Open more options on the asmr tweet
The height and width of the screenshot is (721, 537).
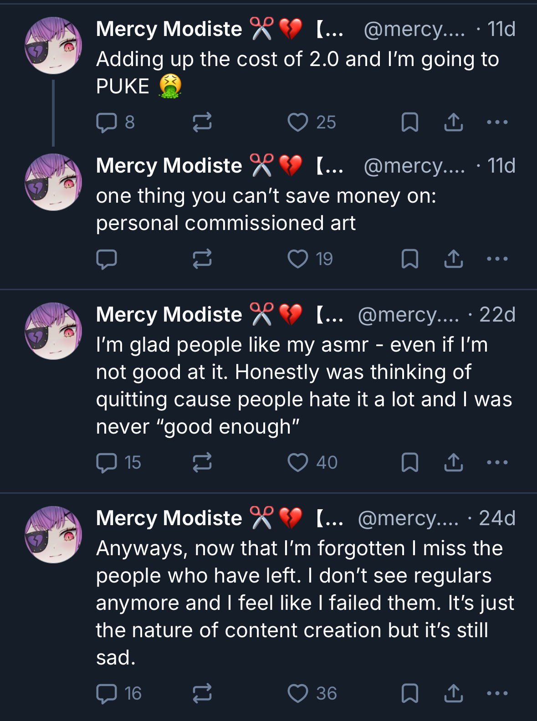pyautogui.click(x=497, y=463)
